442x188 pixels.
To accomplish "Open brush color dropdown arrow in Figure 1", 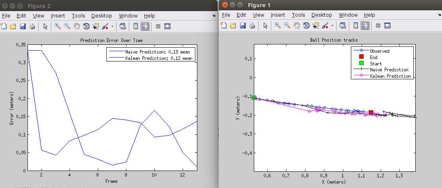I will [x=332, y=25].
